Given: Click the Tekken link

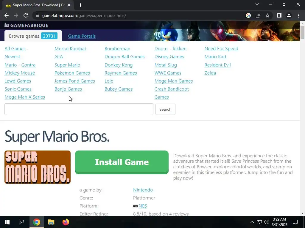Looking at the screenshot, I should coord(179,49).
